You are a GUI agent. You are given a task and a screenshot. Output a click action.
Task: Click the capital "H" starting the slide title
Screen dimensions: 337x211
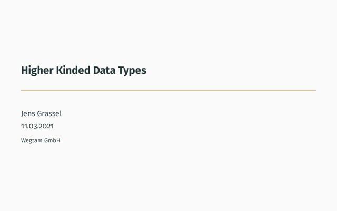click(x=24, y=70)
